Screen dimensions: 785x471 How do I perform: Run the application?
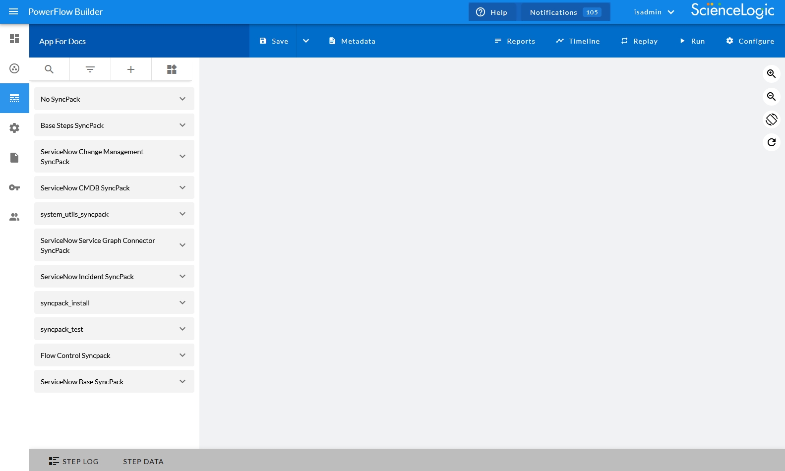tap(692, 41)
